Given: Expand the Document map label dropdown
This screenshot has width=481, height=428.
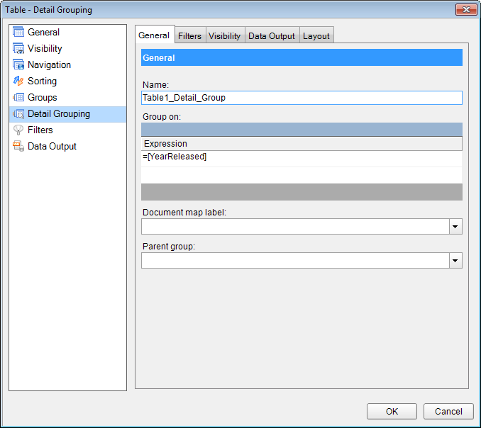Looking at the screenshot, I should tap(455, 227).
